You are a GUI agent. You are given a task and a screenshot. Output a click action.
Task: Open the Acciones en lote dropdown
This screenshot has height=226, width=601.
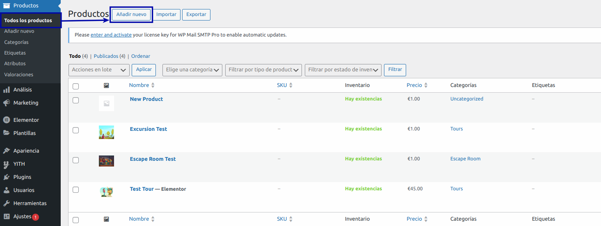coord(99,70)
